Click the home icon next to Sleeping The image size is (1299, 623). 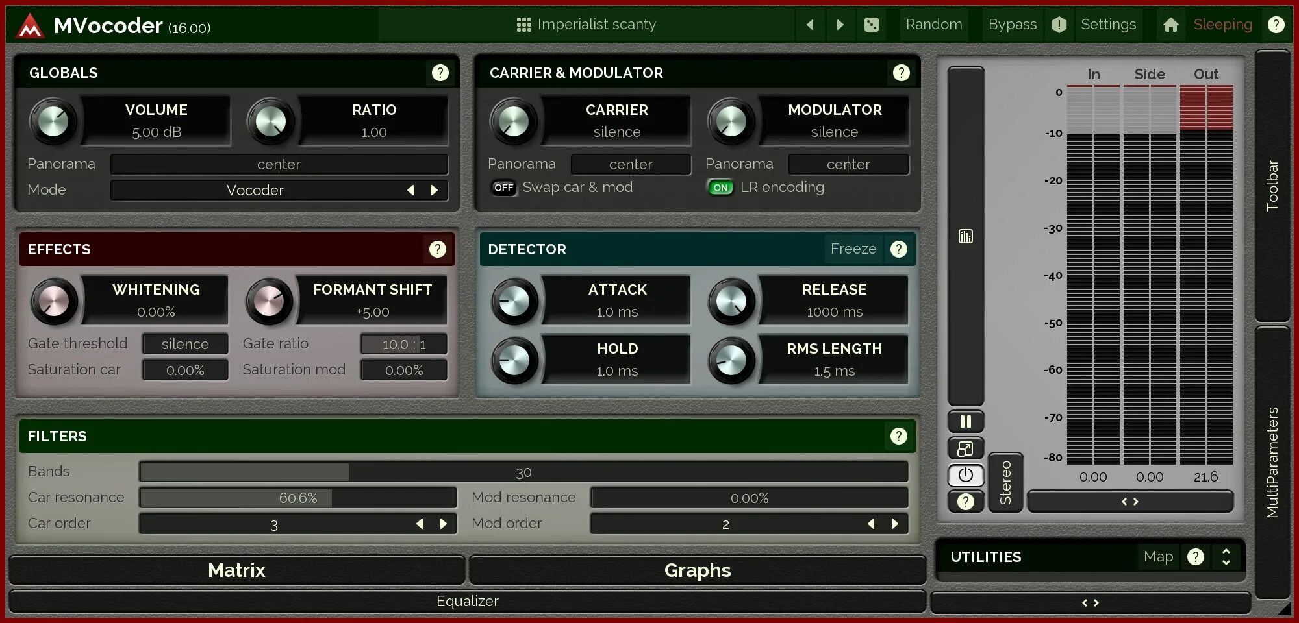tap(1170, 24)
